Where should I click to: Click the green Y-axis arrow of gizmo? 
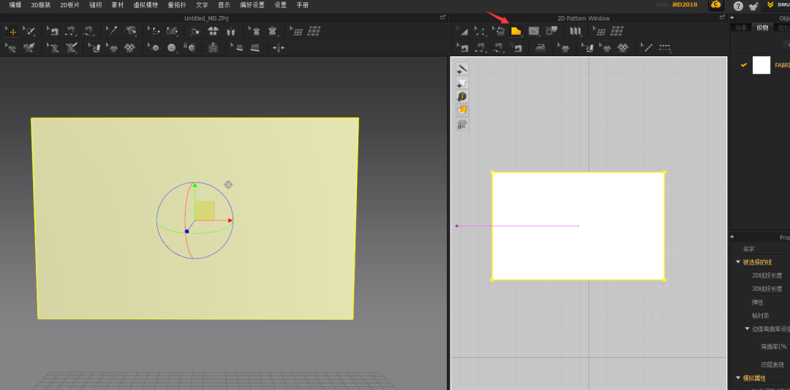(x=195, y=186)
